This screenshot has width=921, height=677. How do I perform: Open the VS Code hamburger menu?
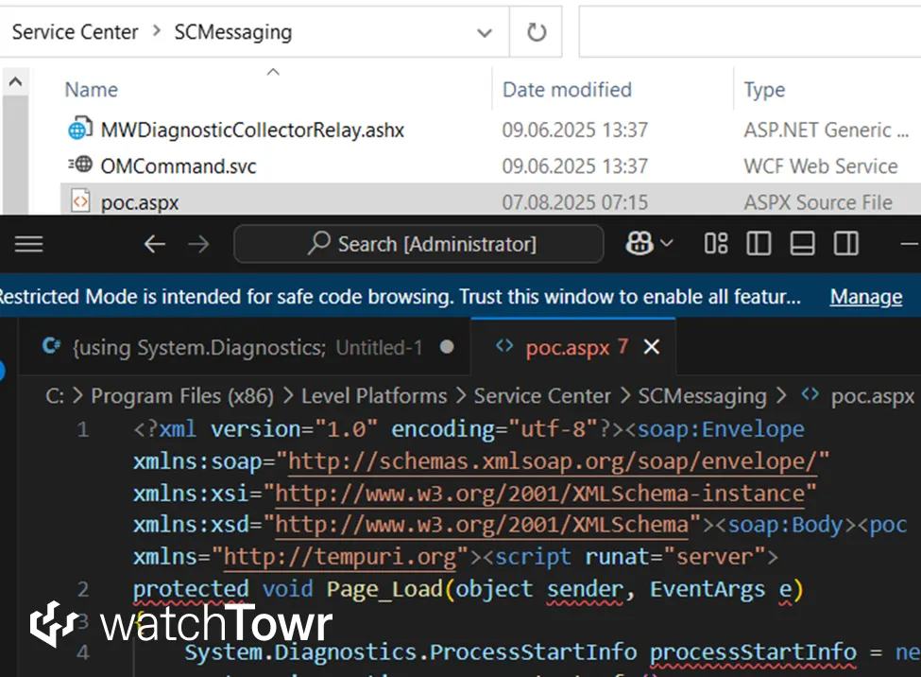point(28,243)
